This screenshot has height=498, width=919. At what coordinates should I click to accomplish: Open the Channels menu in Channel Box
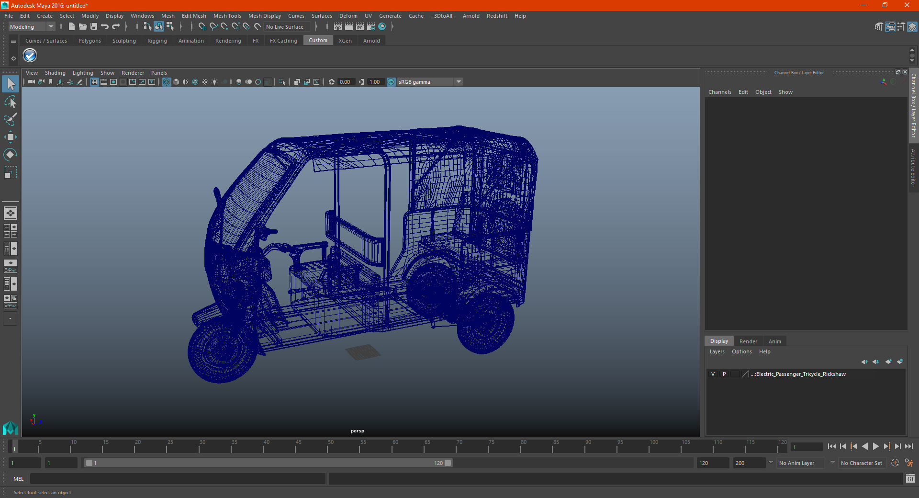719,92
